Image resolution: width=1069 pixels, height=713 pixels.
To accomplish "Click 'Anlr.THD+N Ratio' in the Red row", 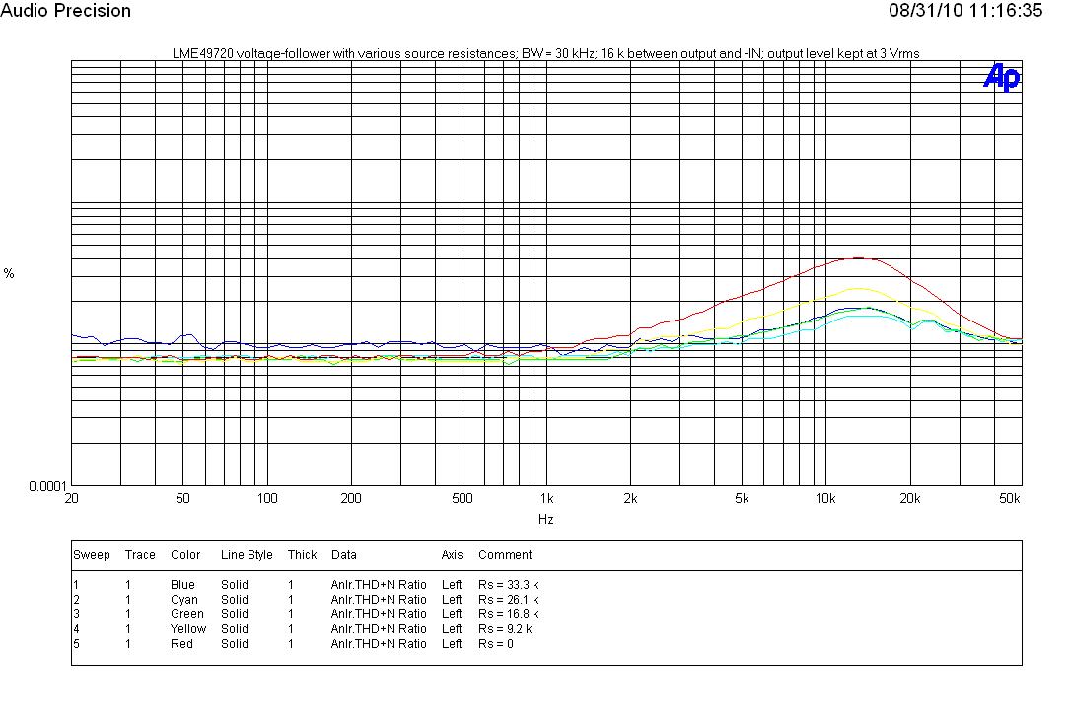I will (379, 644).
